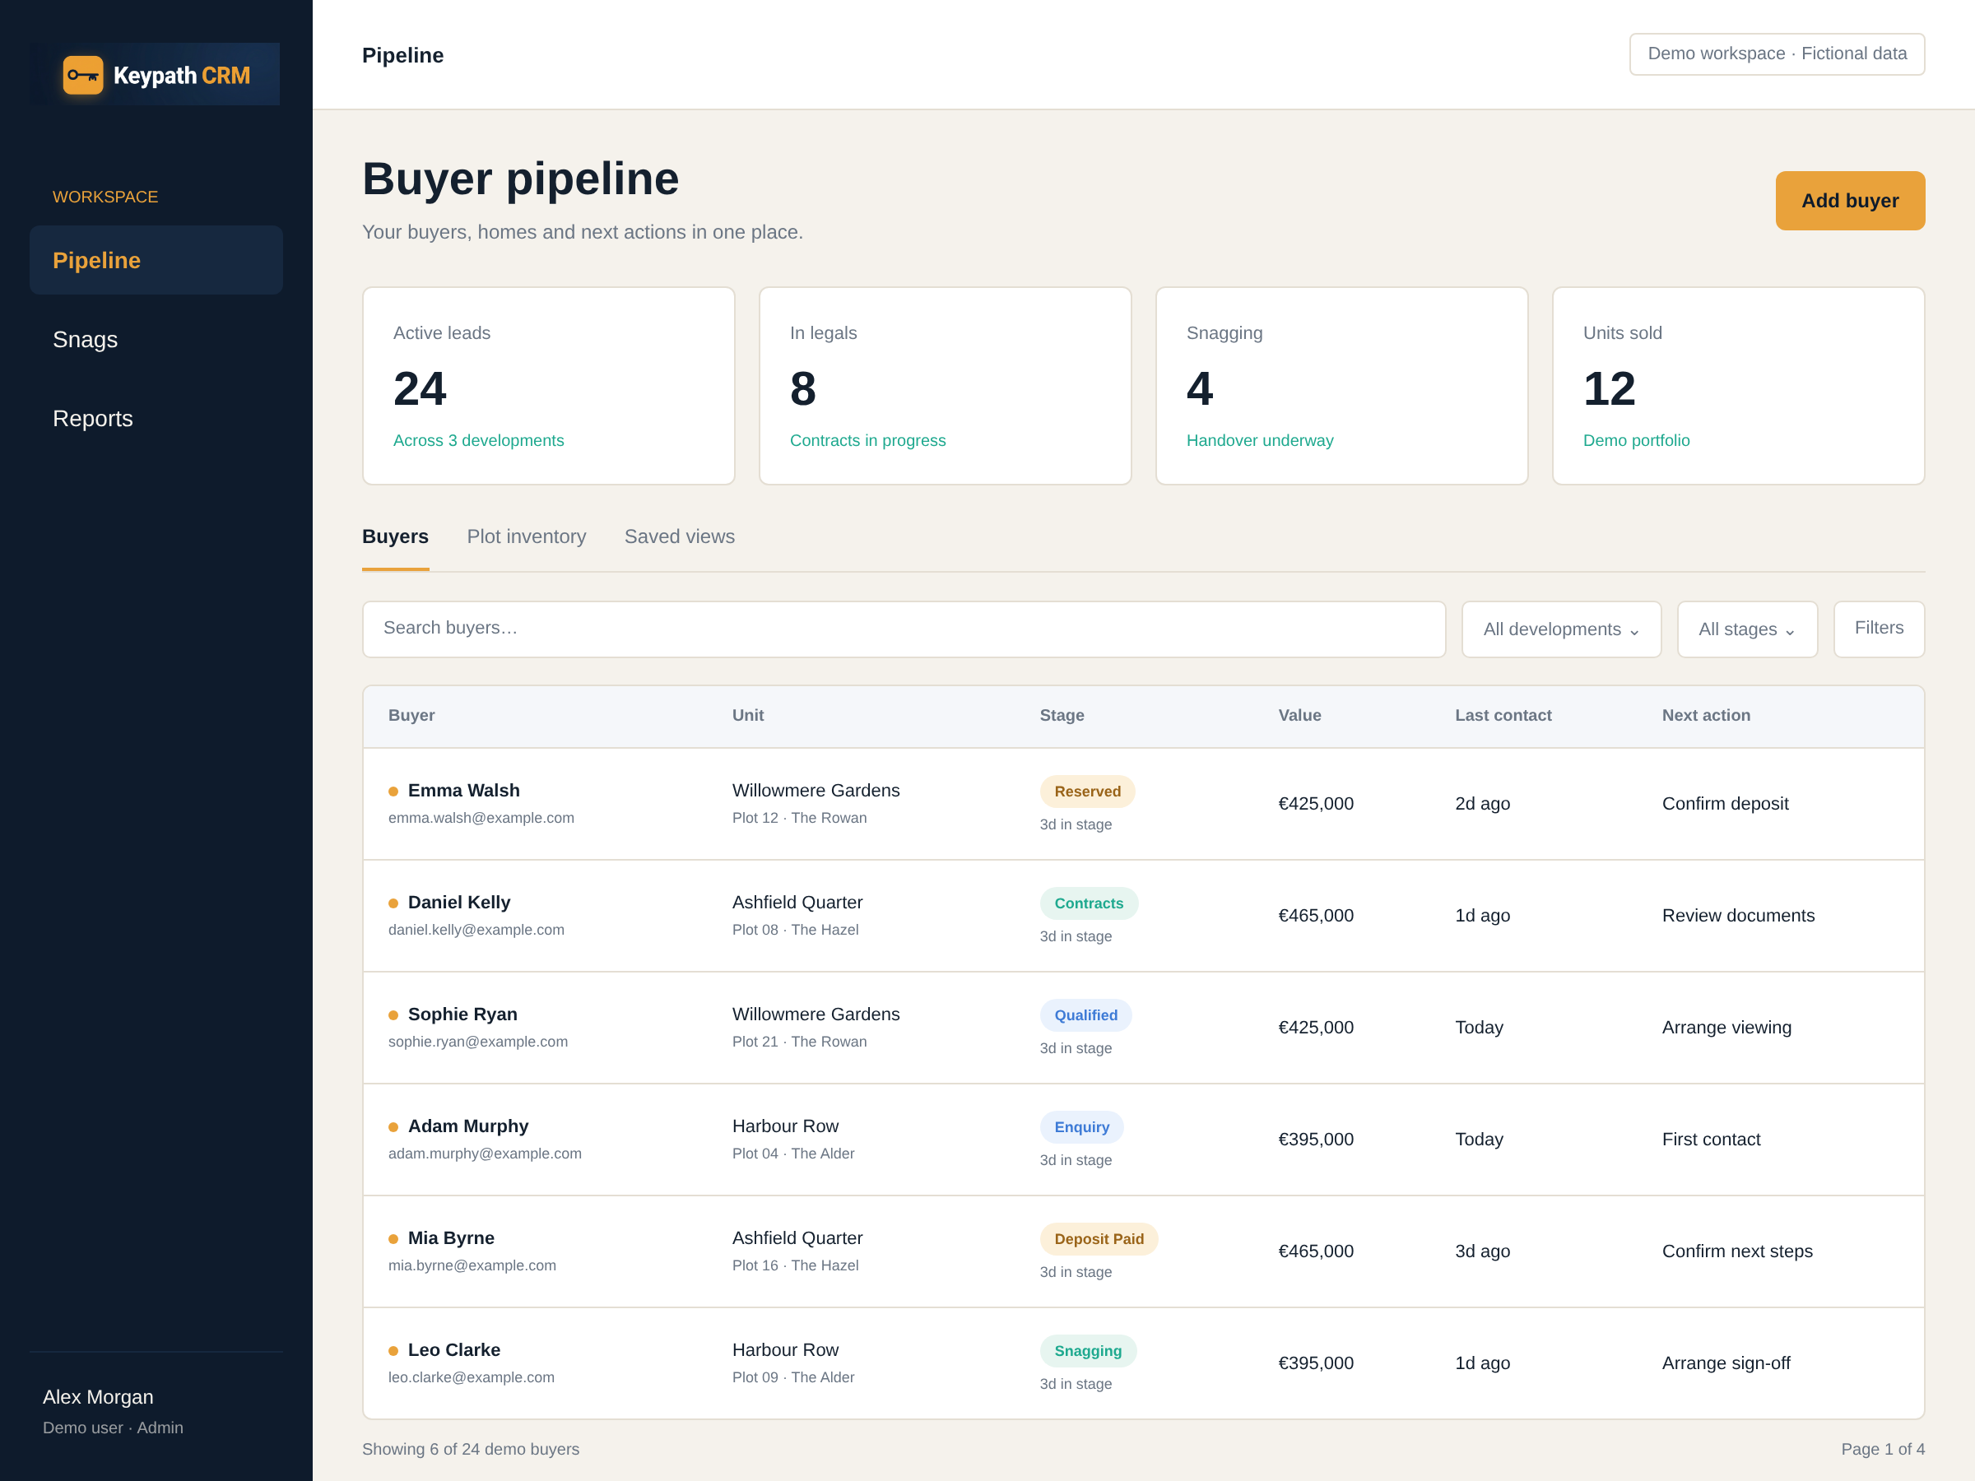
Task: Open buyer Sophie Ryan
Action: point(462,1014)
